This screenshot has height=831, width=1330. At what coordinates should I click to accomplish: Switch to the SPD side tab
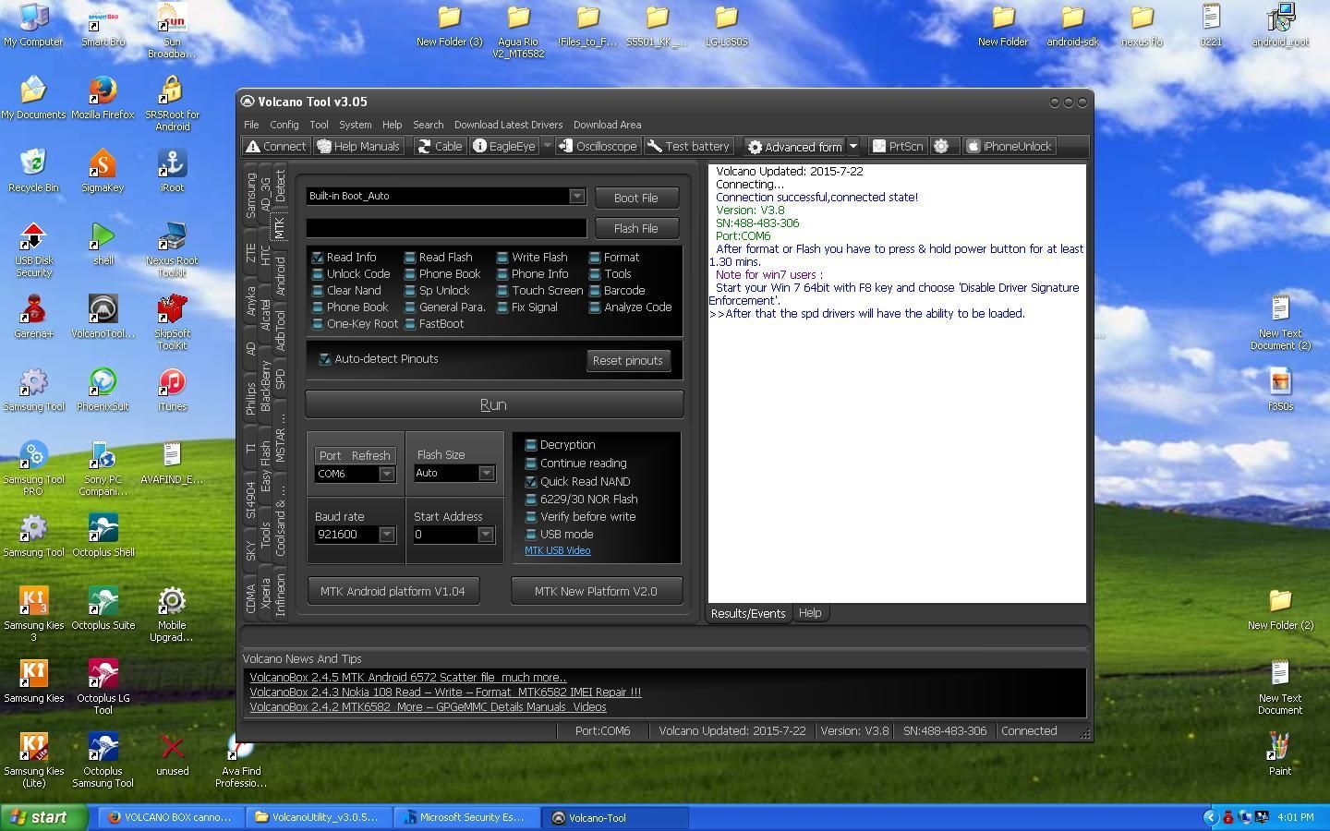pos(280,379)
